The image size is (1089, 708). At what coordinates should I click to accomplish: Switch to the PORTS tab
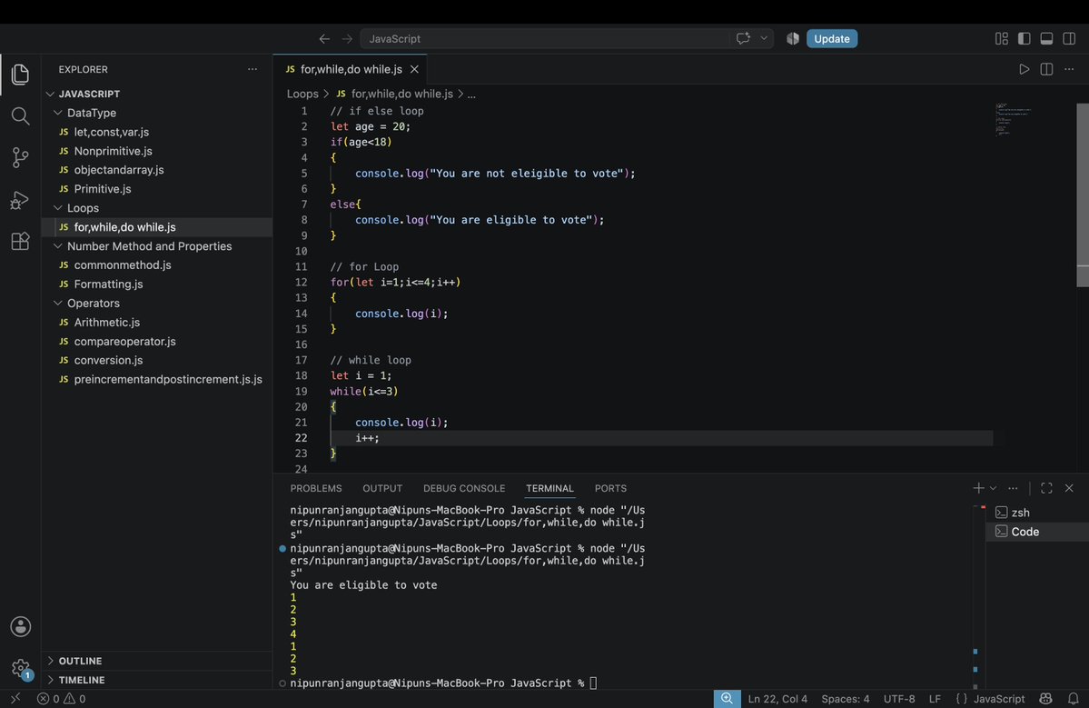610,488
